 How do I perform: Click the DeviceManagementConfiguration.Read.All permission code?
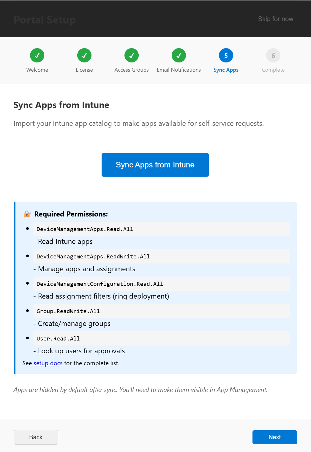(162, 284)
